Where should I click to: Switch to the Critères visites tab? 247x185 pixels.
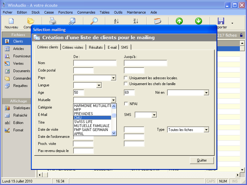tap(73, 47)
